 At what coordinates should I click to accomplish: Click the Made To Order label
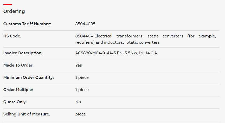click(18, 65)
